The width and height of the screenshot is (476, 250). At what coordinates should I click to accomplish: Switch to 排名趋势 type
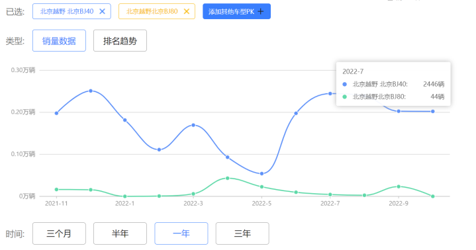point(120,40)
